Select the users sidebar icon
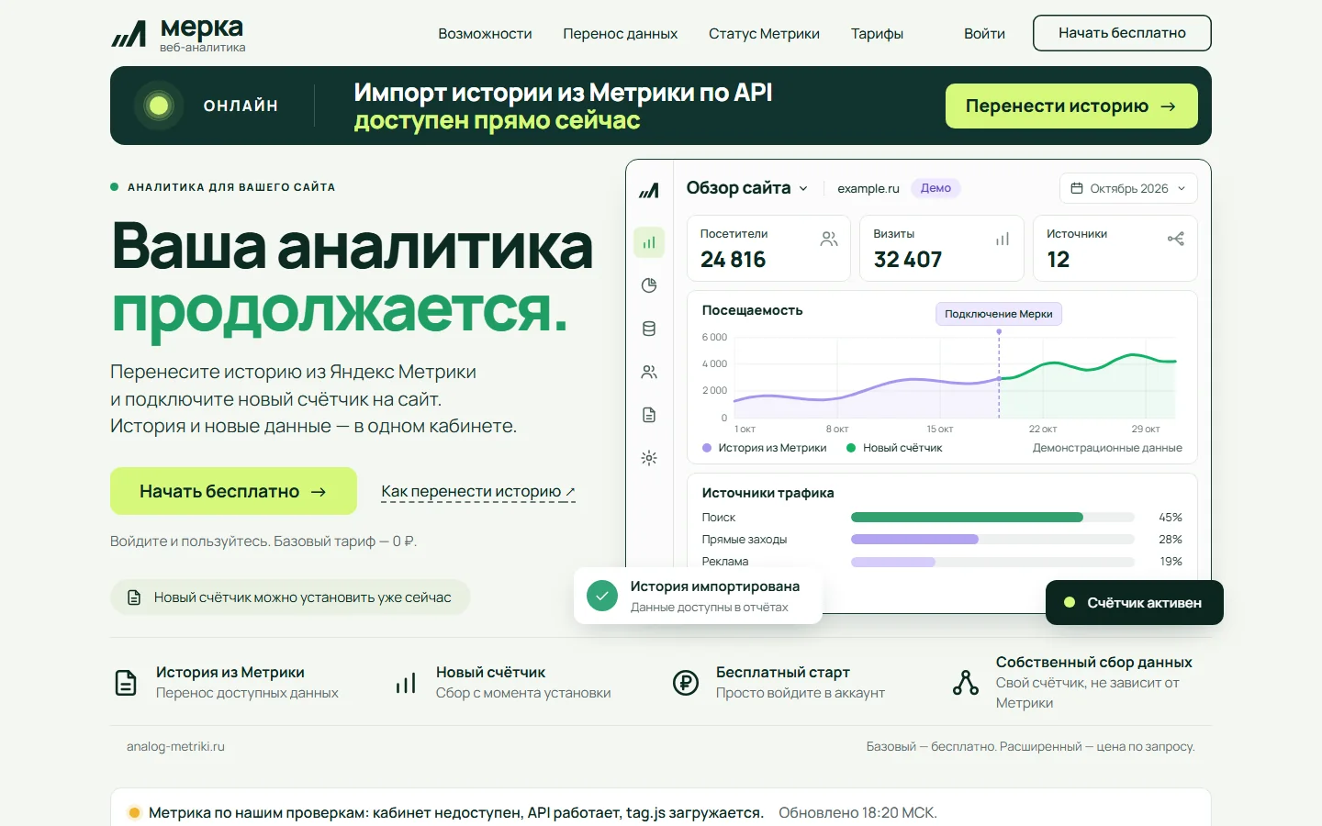Image resolution: width=1322 pixels, height=826 pixels. click(x=649, y=372)
